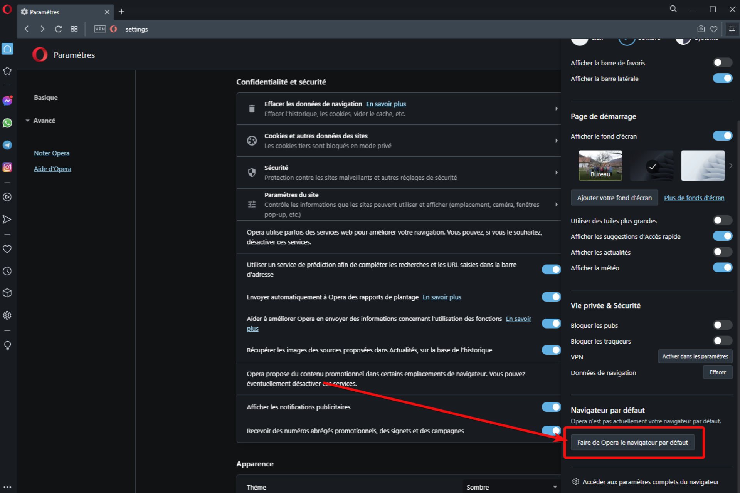Open Pinboards heart icon in sidebar
This screenshot has height=493, width=740.
coord(7,249)
